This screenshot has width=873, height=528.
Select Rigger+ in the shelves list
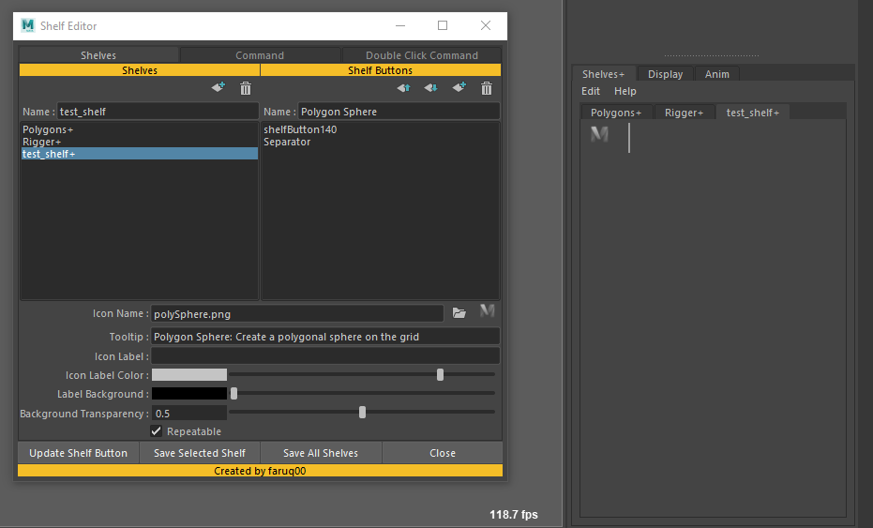click(x=139, y=142)
